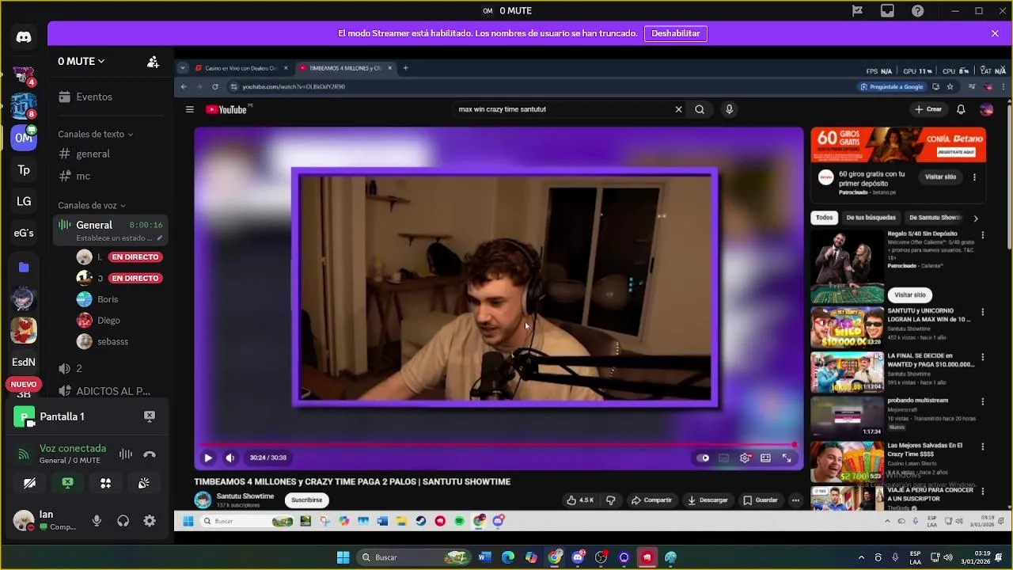Open the probando multistream video thumbnail

click(847, 416)
